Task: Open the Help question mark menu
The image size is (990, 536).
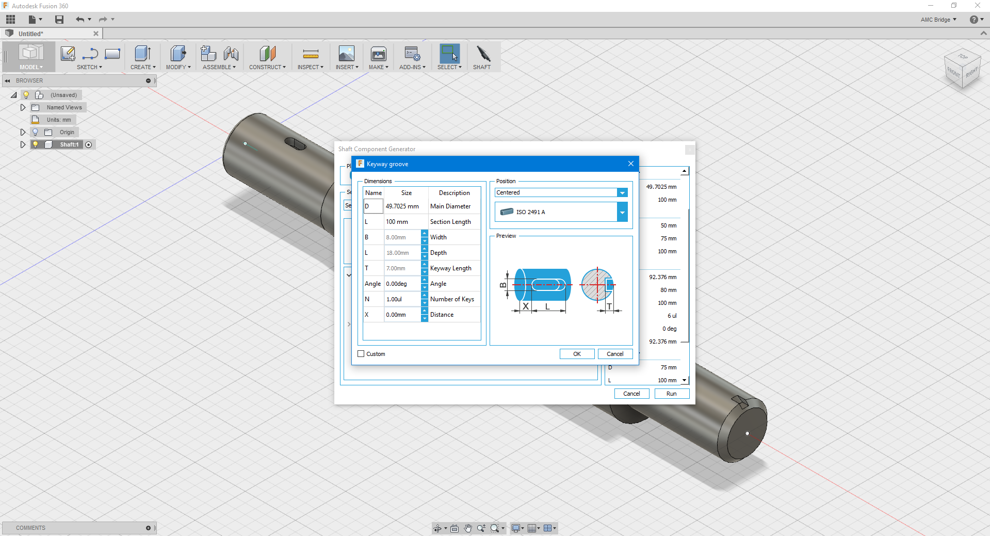Action: [x=976, y=20]
